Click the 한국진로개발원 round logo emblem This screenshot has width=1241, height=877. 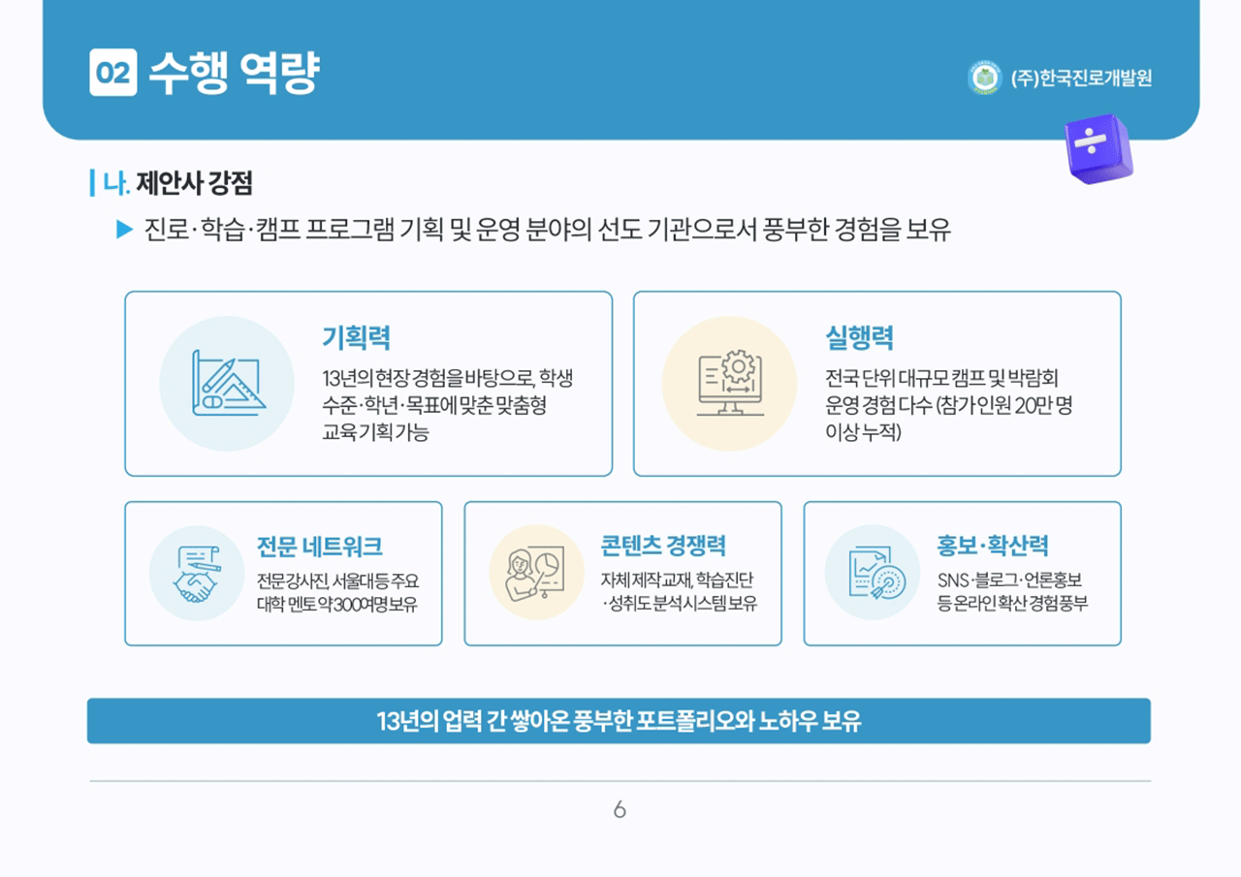coord(985,78)
